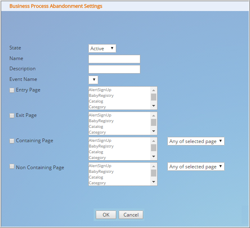The height and width of the screenshot is (228, 250).
Task: Click the Containing Page list scrollbar thumb
Action: [x=153, y=148]
